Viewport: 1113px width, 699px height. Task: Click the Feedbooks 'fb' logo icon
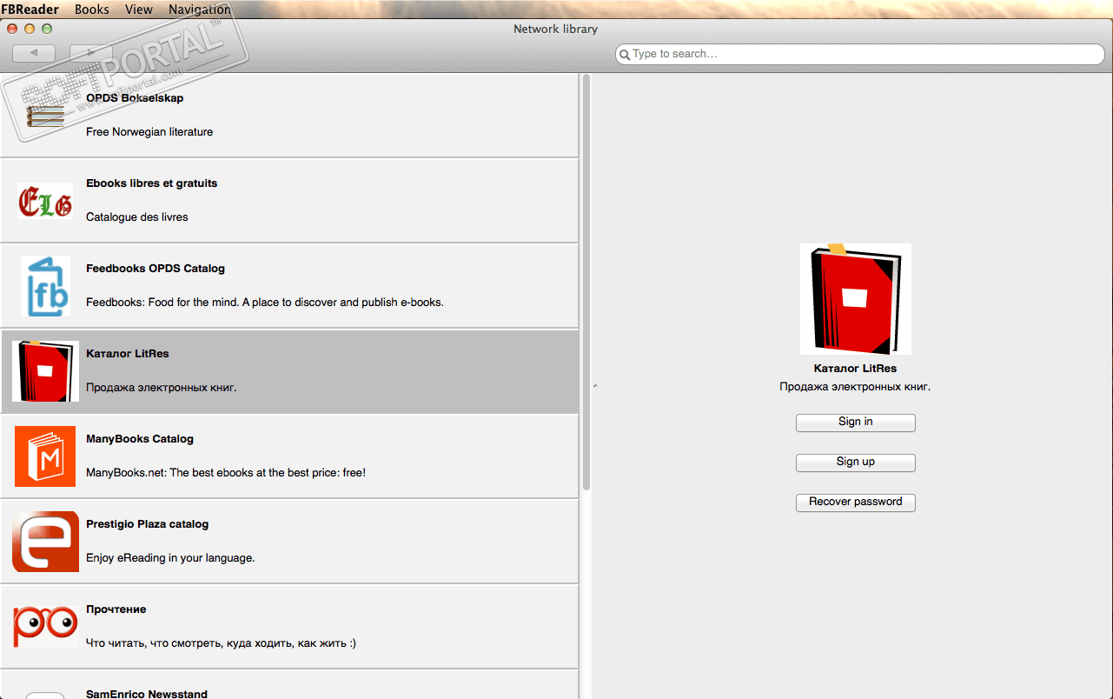coord(47,286)
